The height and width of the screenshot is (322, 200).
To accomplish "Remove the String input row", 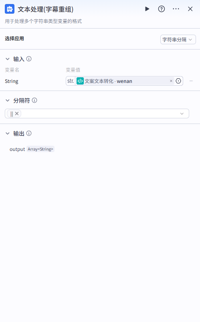I will pyautogui.click(x=191, y=81).
